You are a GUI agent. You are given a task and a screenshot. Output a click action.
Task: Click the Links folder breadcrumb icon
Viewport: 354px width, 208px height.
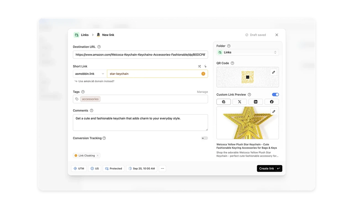coord(77,35)
